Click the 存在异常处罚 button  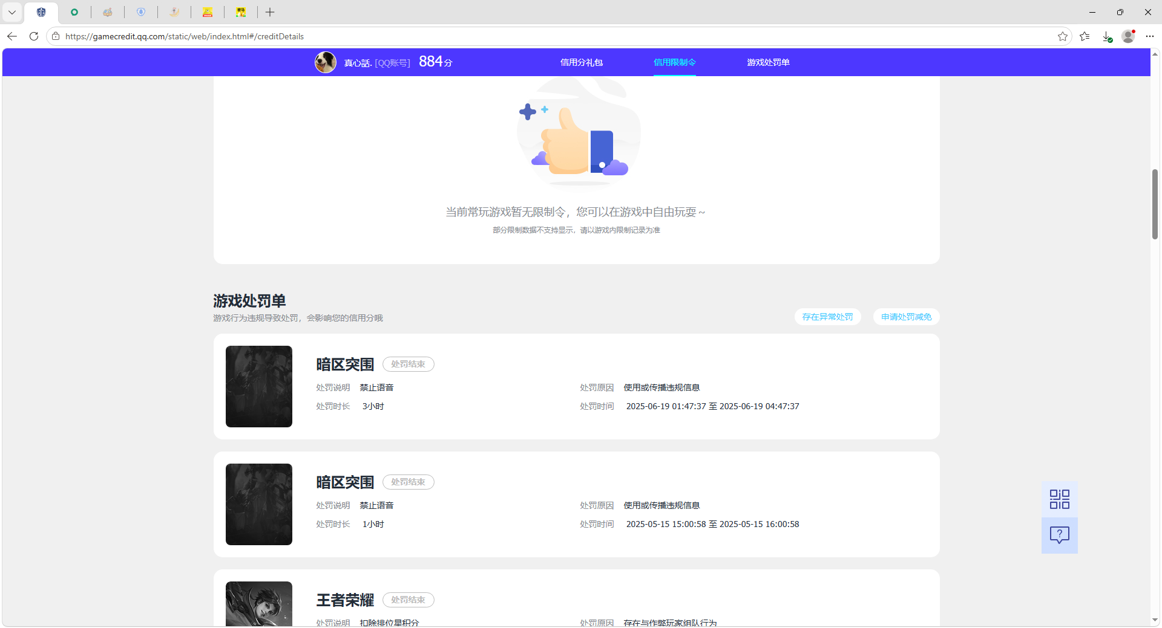(x=827, y=317)
